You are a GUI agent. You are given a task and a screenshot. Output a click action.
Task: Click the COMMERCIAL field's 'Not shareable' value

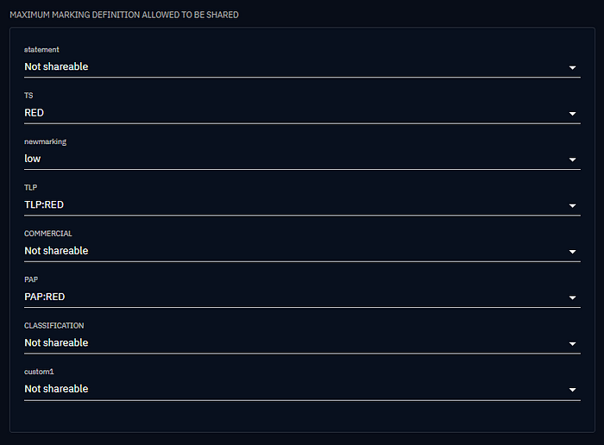[56, 251]
